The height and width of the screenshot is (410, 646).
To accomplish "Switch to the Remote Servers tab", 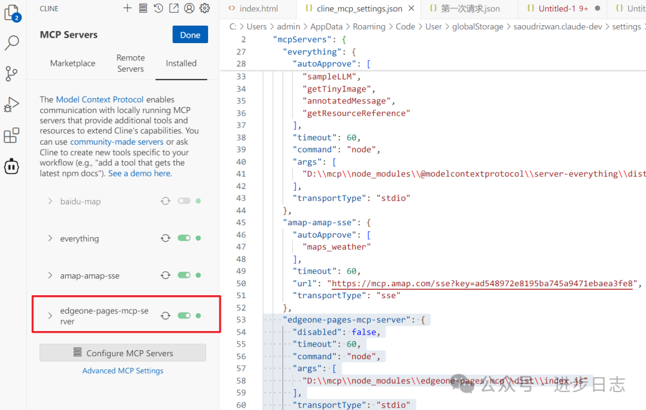I will coord(130,63).
